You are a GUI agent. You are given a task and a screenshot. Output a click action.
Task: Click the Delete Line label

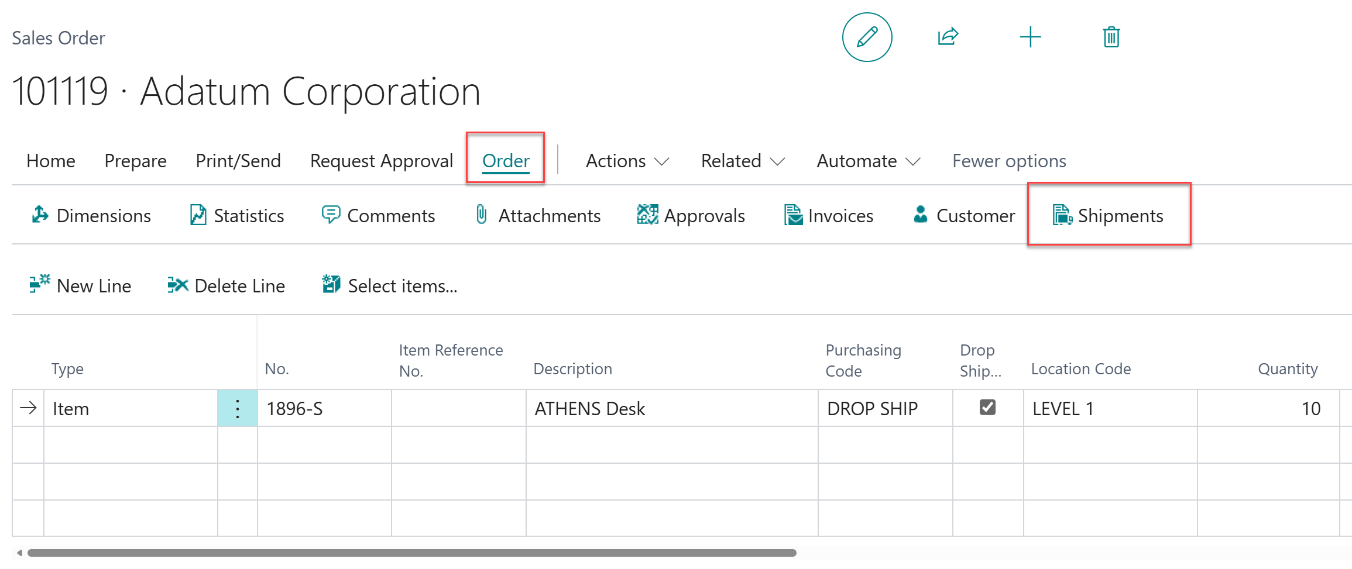239,286
